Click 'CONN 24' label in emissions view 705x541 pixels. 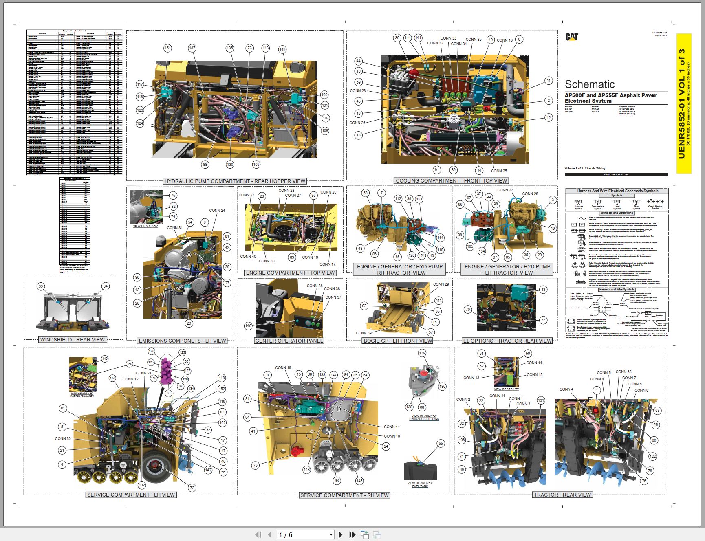217,211
